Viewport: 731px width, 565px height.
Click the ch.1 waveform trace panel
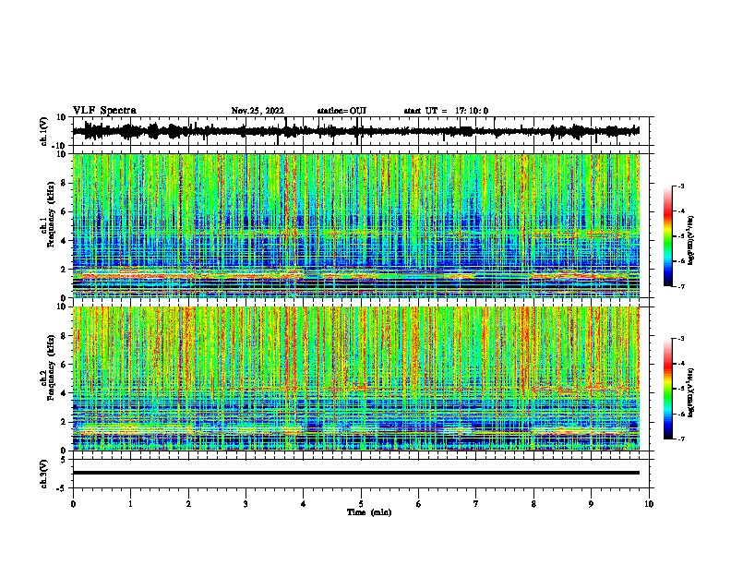click(x=361, y=131)
